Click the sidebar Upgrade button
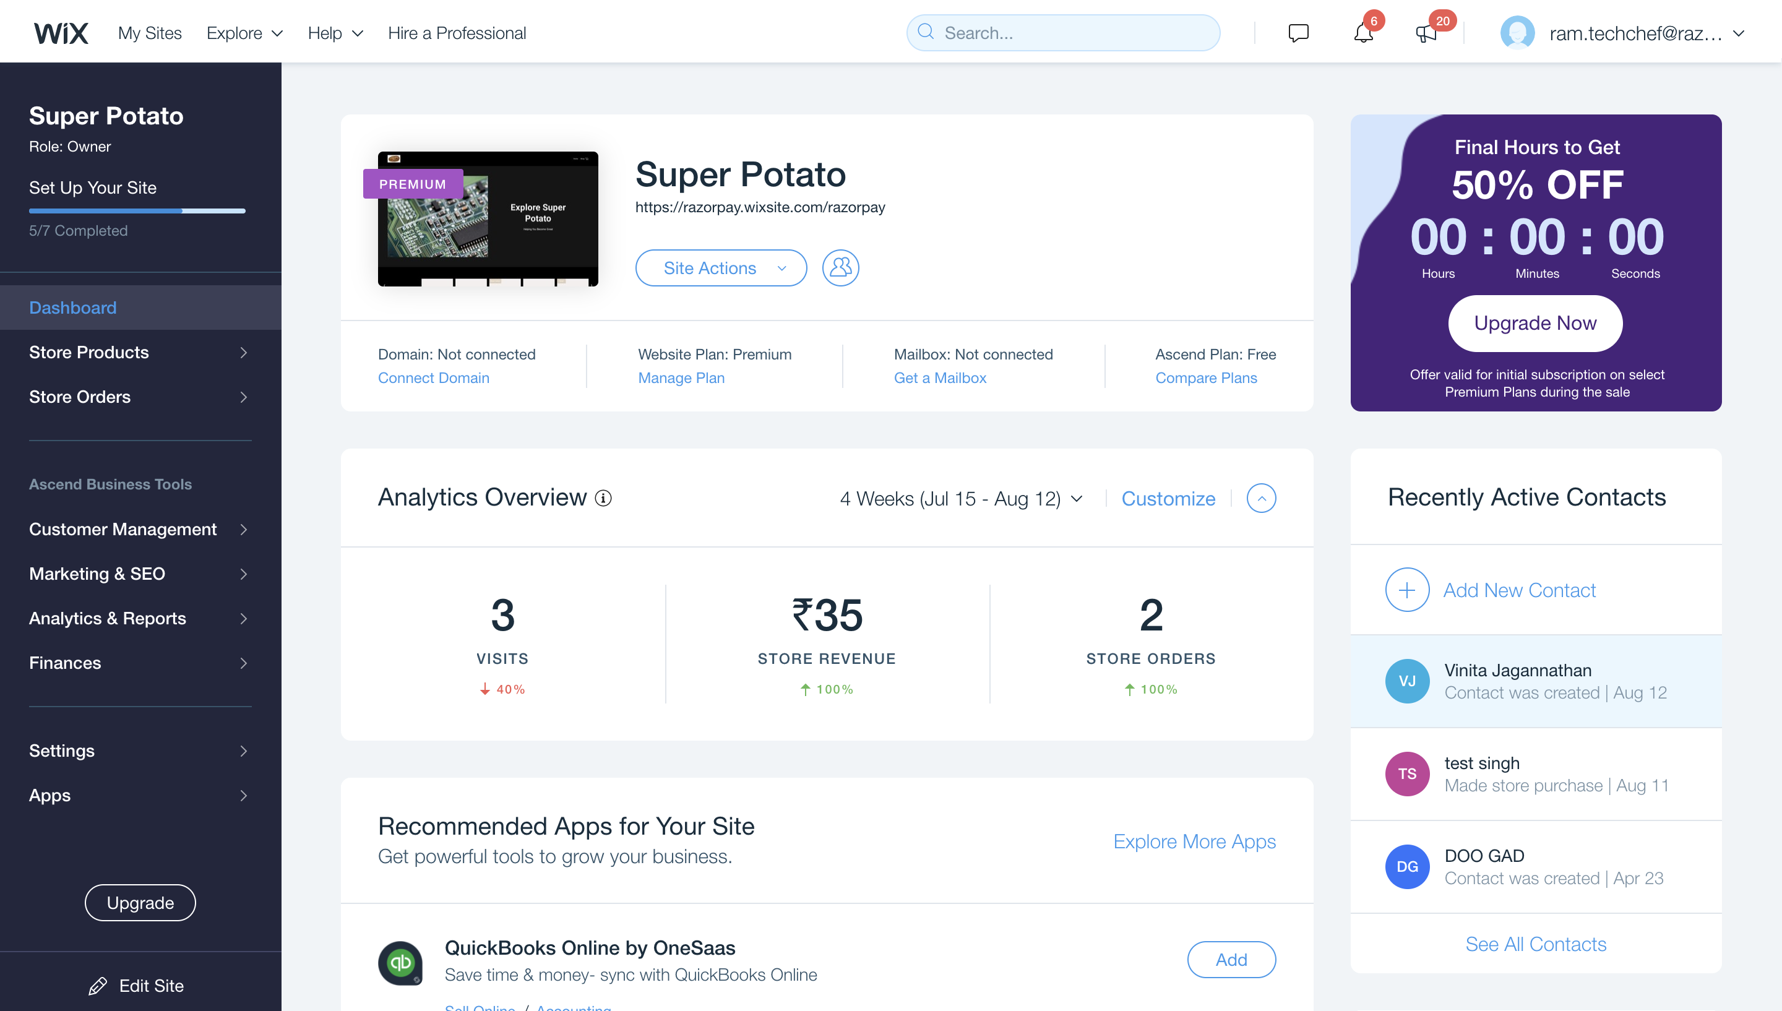Screen dimensions: 1782x1011 (140, 903)
